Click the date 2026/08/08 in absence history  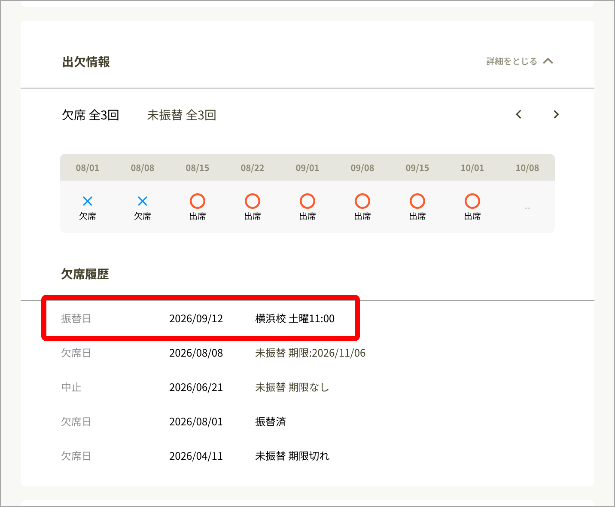pos(196,353)
